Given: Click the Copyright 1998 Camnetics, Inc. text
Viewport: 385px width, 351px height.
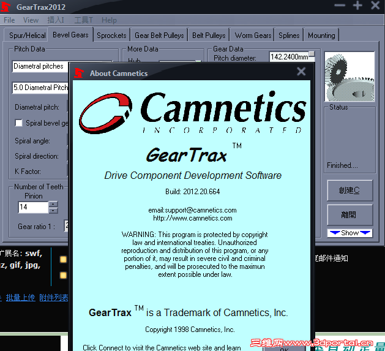Looking at the screenshot, I should coord(190,330).
